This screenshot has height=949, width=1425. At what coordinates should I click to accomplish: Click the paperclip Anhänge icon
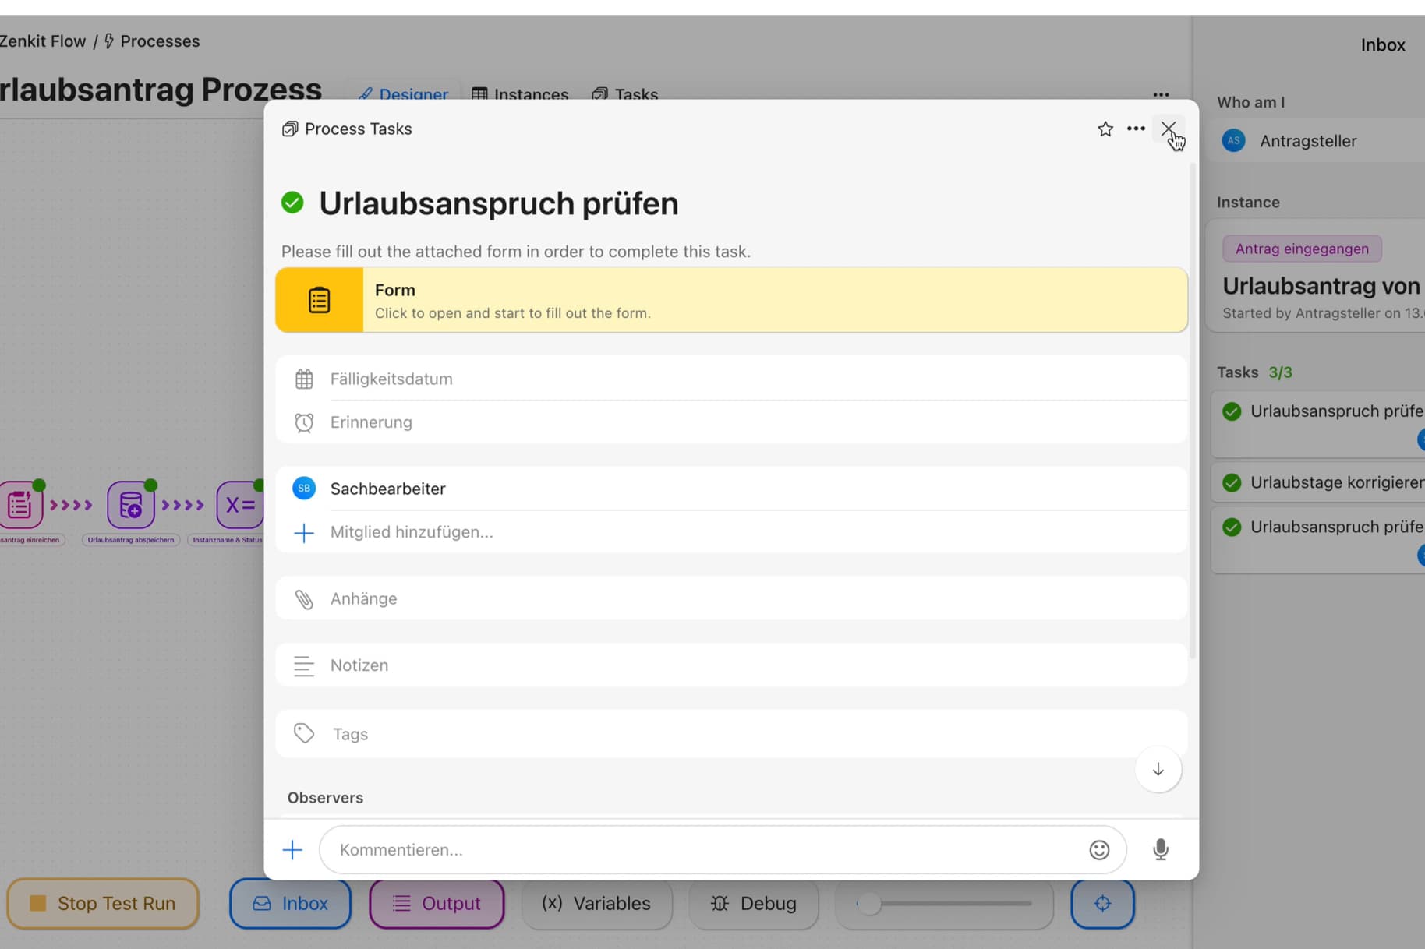pyautogui.click(x=304, y=599)
